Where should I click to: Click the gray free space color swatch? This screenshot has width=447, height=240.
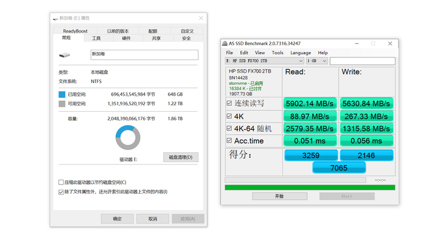[62, 103]
